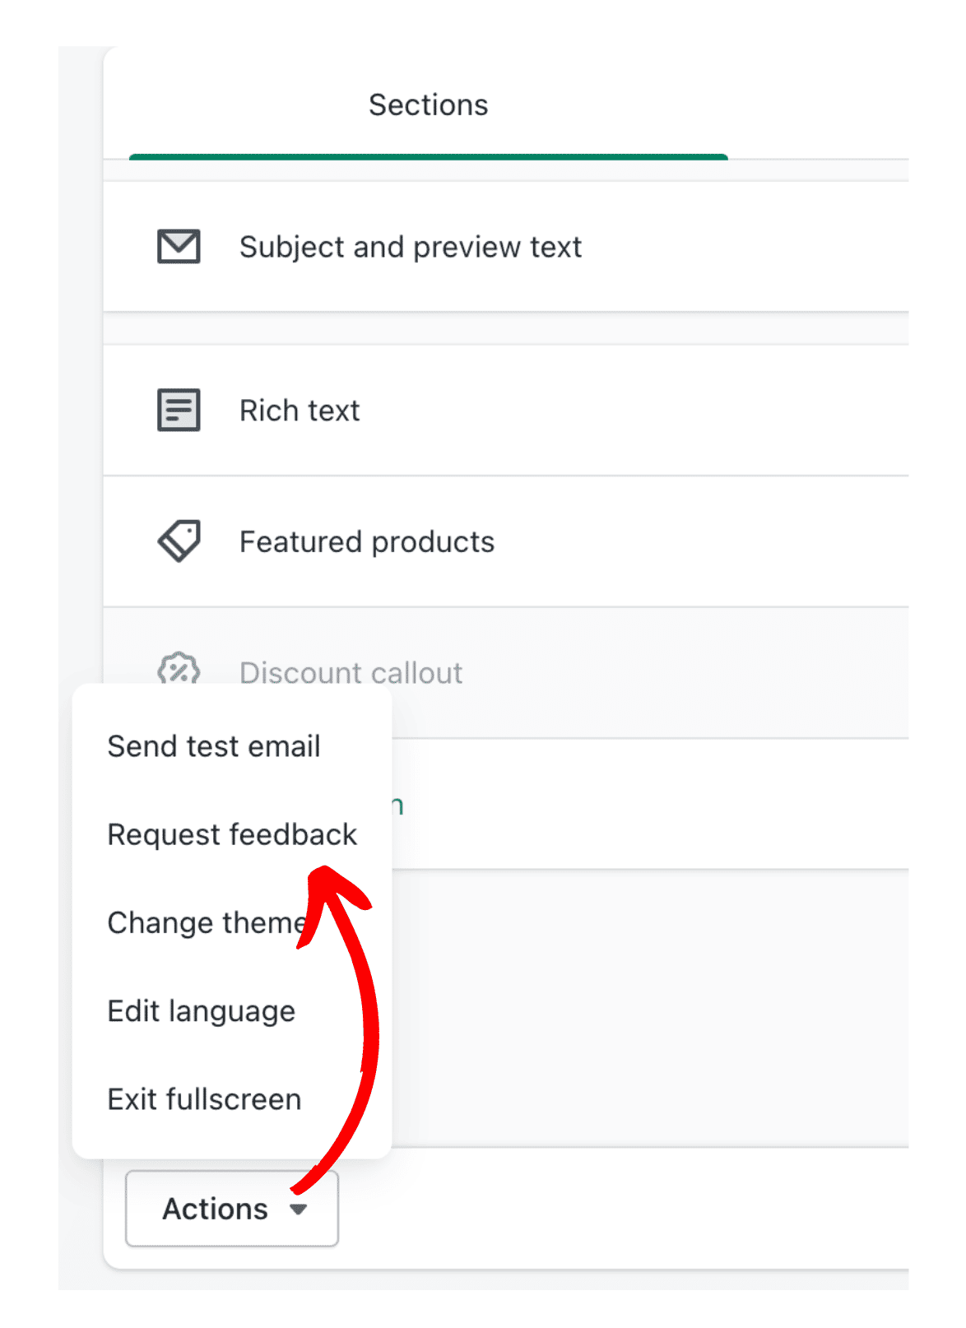
Task: Click the Rich text document icon
Action: pos(179,410)
